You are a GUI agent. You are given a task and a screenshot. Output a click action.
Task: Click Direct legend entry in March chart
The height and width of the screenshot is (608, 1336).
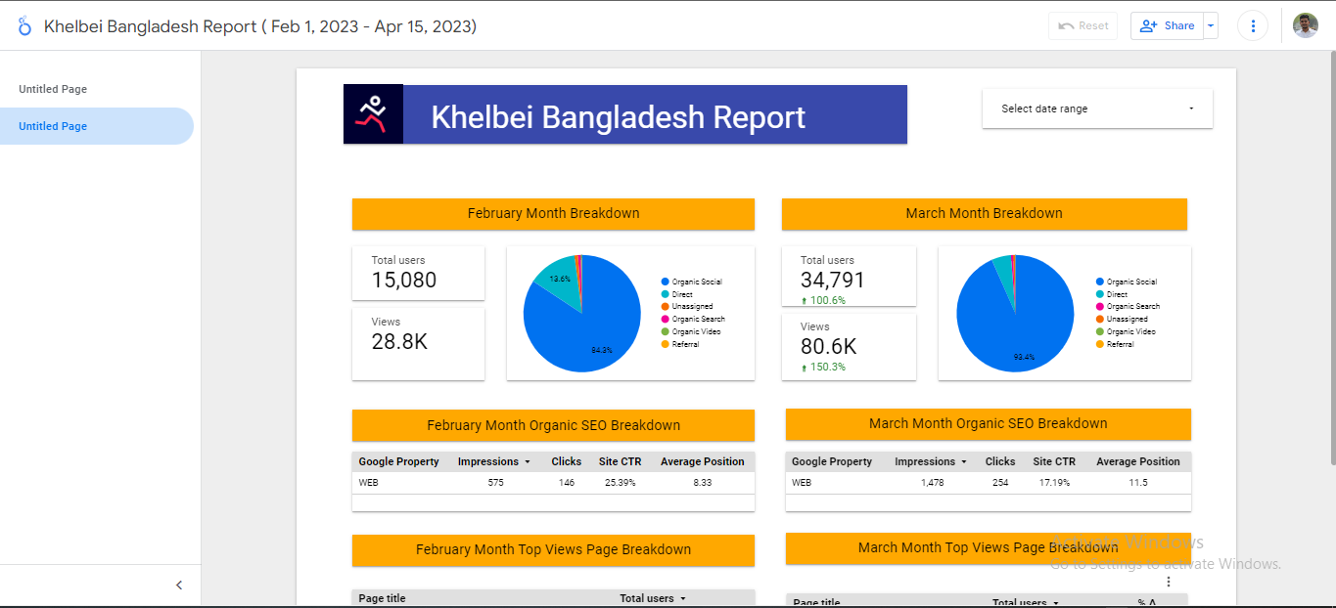[x=1112, y=294]
